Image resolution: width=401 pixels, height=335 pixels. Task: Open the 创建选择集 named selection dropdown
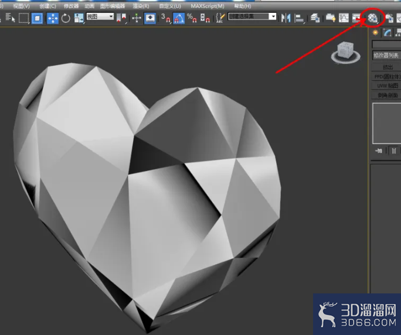click(252, 16)
